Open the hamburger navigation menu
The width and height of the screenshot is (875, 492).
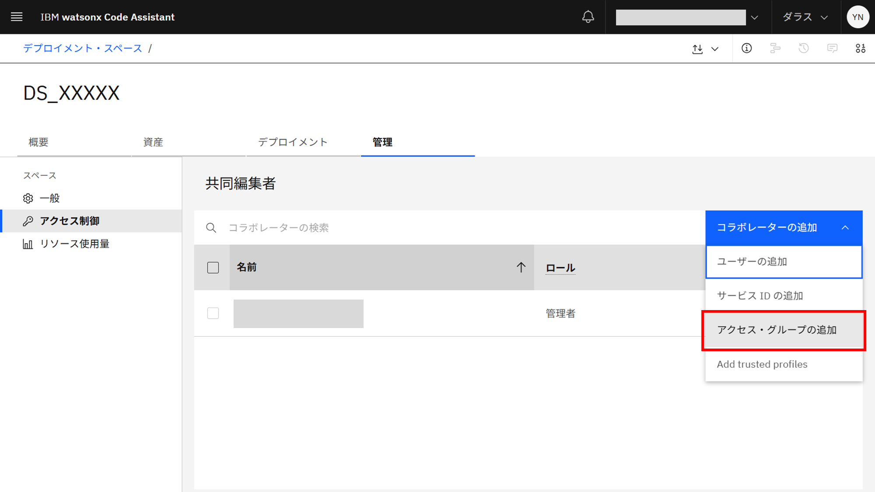point(17,17)
